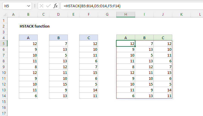
Task: Select row 4 header
Action: [3, 38]
